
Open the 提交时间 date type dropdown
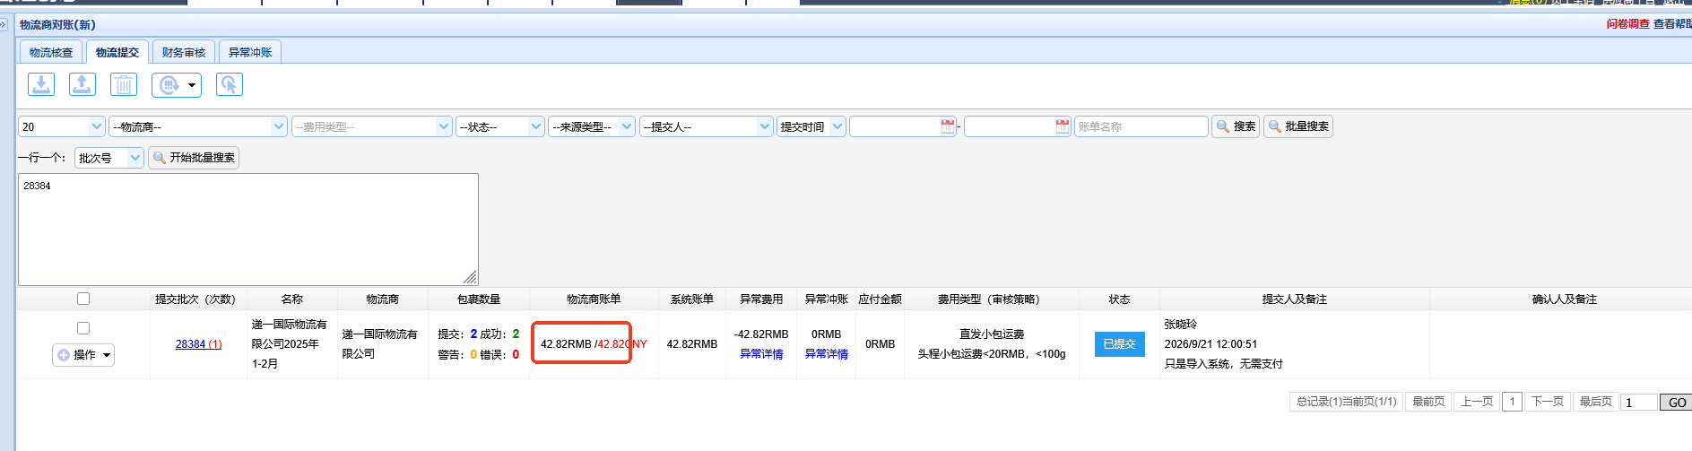coord(811,126)
